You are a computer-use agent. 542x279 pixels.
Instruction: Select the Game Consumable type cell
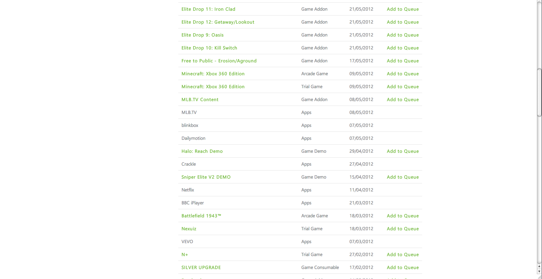pos(320,267)
